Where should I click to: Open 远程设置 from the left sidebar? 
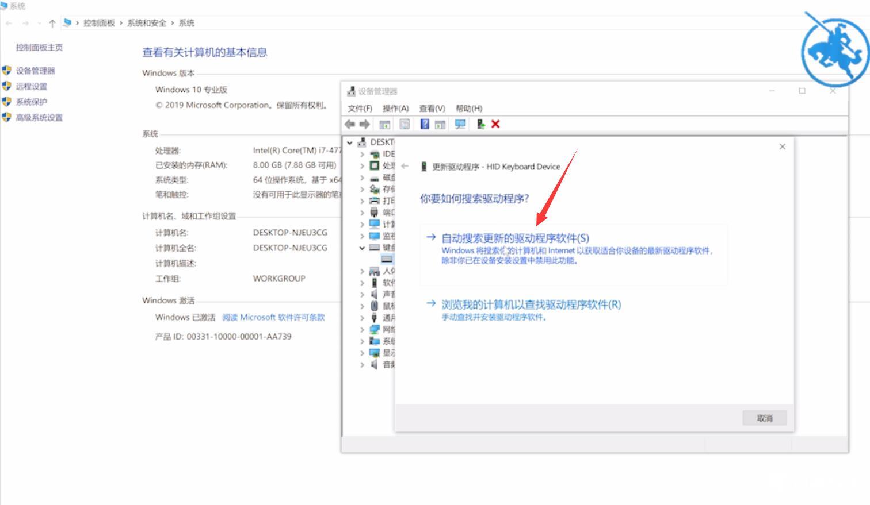(32, 86)
